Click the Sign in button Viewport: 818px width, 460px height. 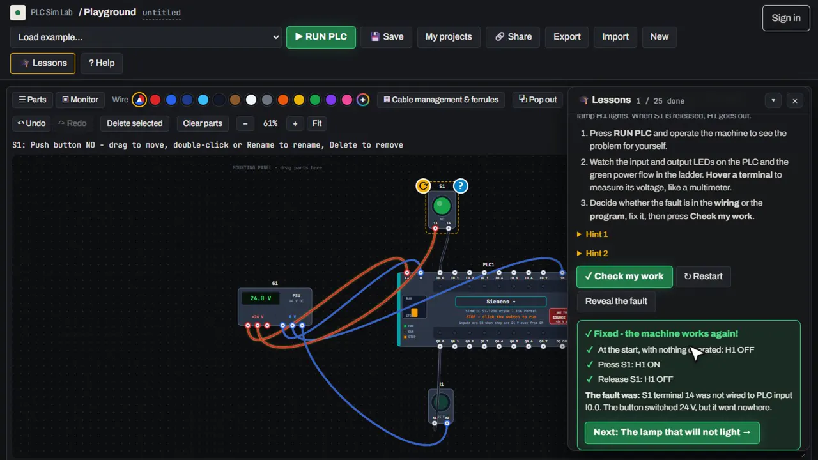786,18
